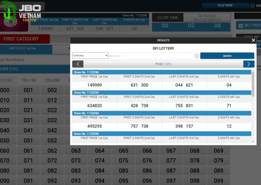
Task: Toggle the BET PROFILE checkbox
Action: [x=240, y=26]
